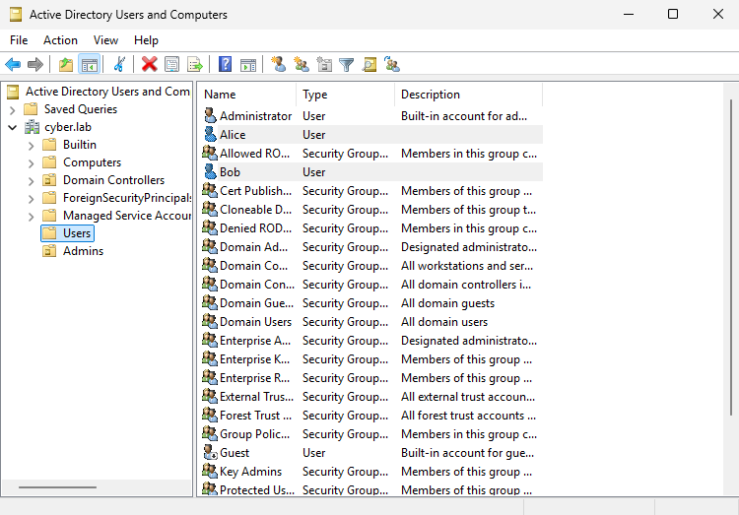Select the Admins organizational unit
This screenshot has height=515, width=739.
pyautogui.click(x=83, y=251)
